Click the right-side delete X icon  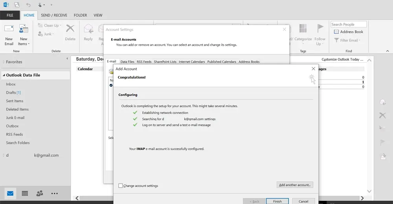click(x=382, y=116)
